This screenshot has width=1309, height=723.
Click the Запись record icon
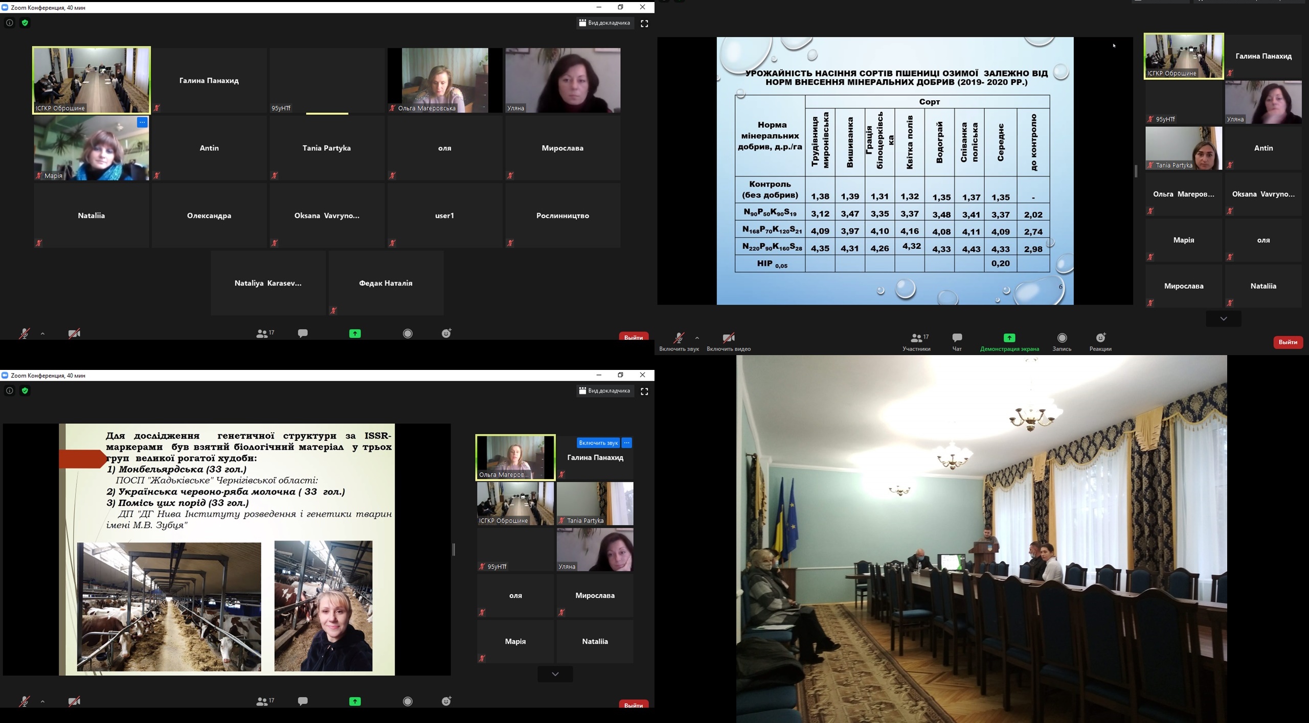coord(1062,338)
